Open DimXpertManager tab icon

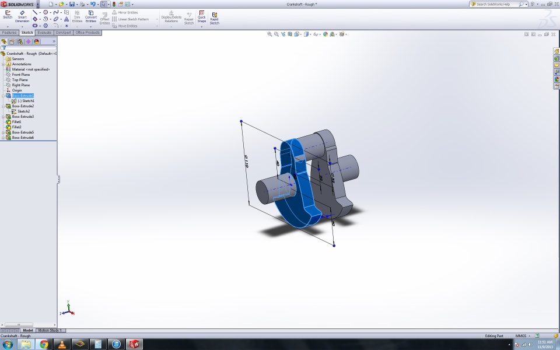(28, 41)
